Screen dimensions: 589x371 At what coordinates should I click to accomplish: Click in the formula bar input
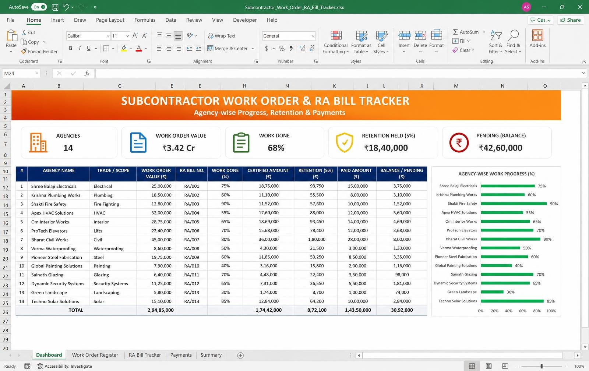pyautogui.click(x=339, y=73)
